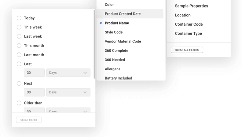
Task: Select Product Created Date filter
Action: coord(130,14)
